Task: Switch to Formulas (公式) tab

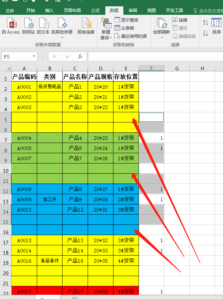Action: (x=95, y=11)
